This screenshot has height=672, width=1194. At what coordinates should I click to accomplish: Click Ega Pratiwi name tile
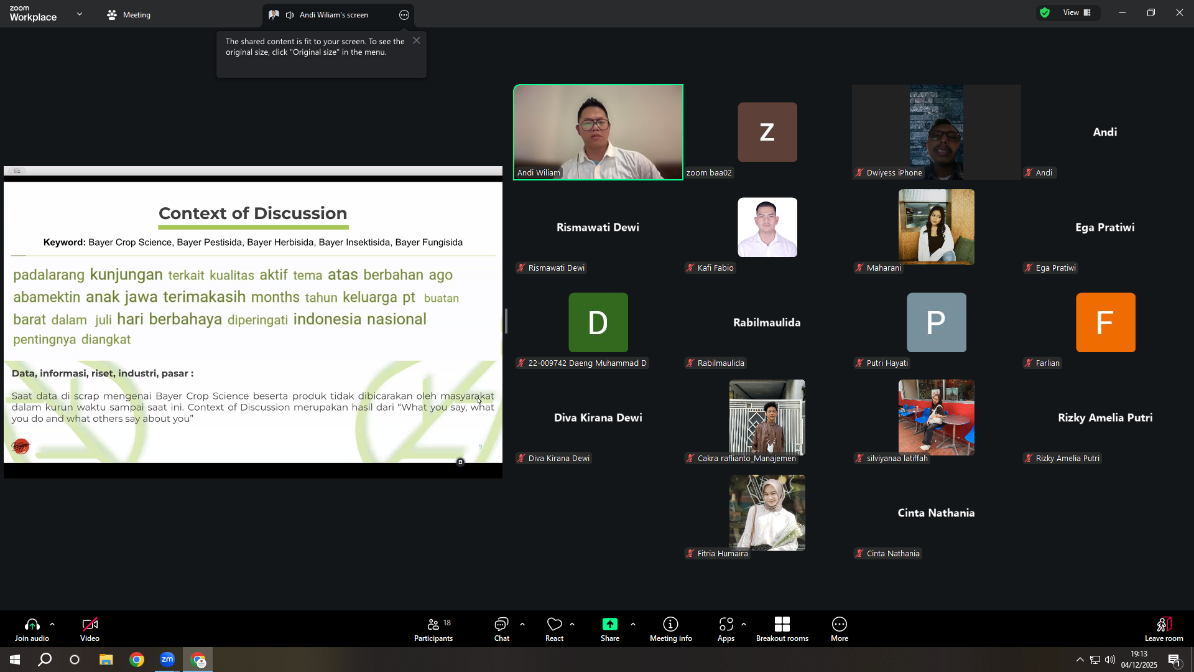click(x=1106, y=227)
